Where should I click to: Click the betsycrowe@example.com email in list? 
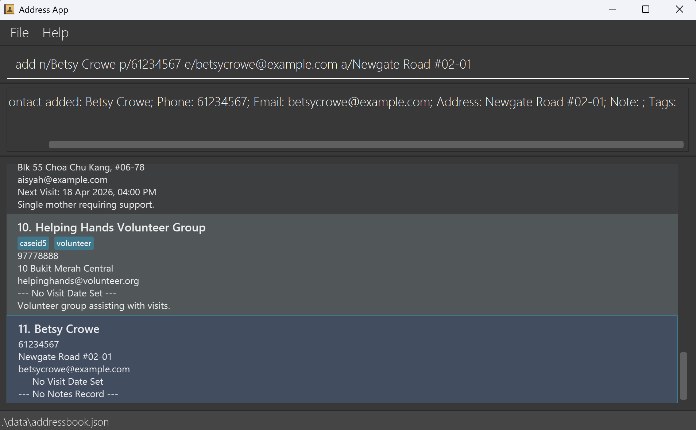(74, 369)
